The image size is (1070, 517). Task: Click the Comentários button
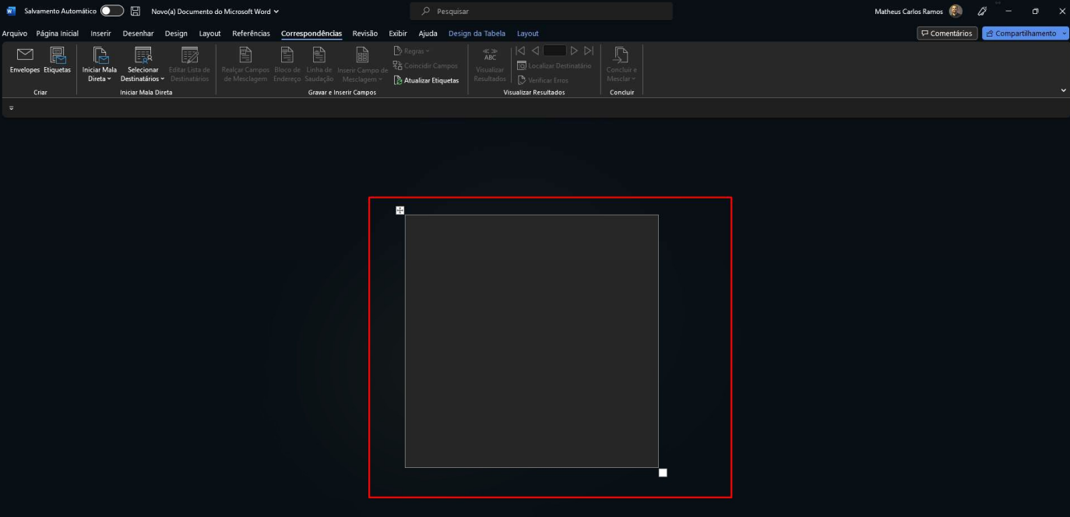(x=947, y=33)
